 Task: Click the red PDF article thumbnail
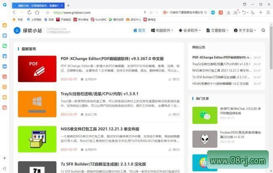tap(37, 69)
